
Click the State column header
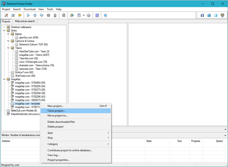149,141
